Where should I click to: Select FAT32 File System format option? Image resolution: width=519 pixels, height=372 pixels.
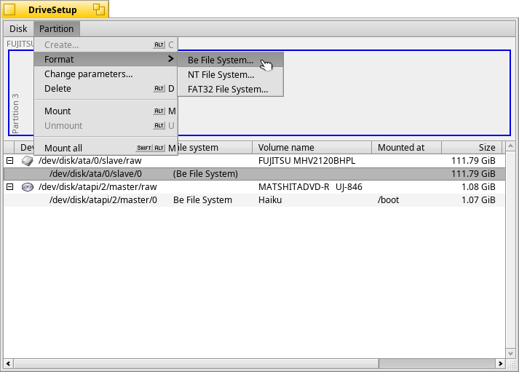click(228, 90)
